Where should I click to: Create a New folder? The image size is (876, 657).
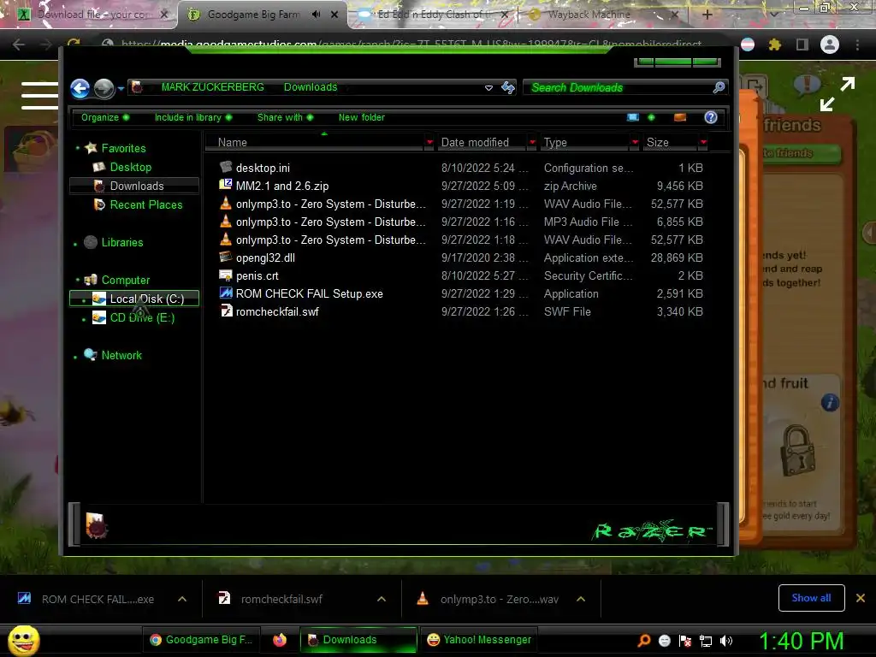[362, 117]
